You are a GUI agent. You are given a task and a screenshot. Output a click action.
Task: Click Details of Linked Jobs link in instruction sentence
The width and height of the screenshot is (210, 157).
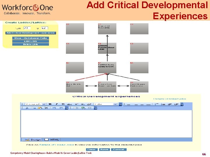pos(57,145)
